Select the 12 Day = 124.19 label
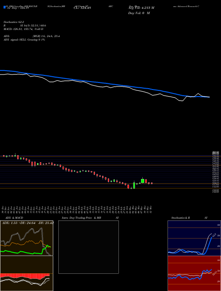Image resolution: width=221 pixels, height=291 pixels. [x=18, y=8]
